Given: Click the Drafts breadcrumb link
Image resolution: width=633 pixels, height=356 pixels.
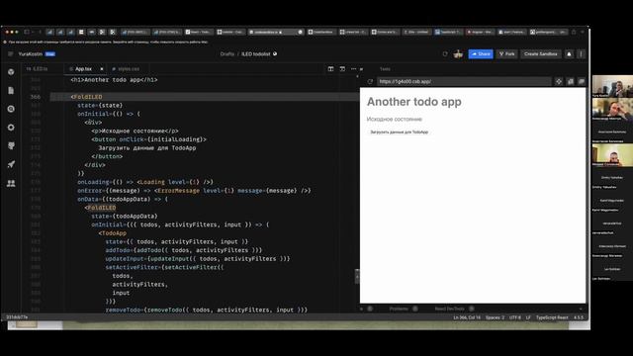Looking at the screenshot, I should [x=227, y=53].
